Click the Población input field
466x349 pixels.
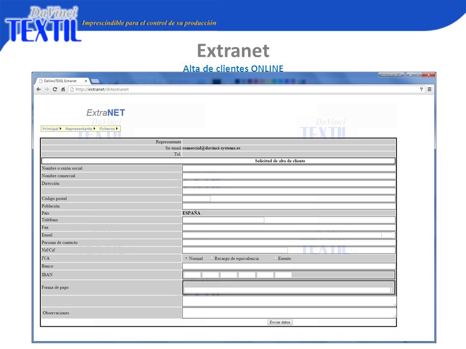click(x=289, y=206)
